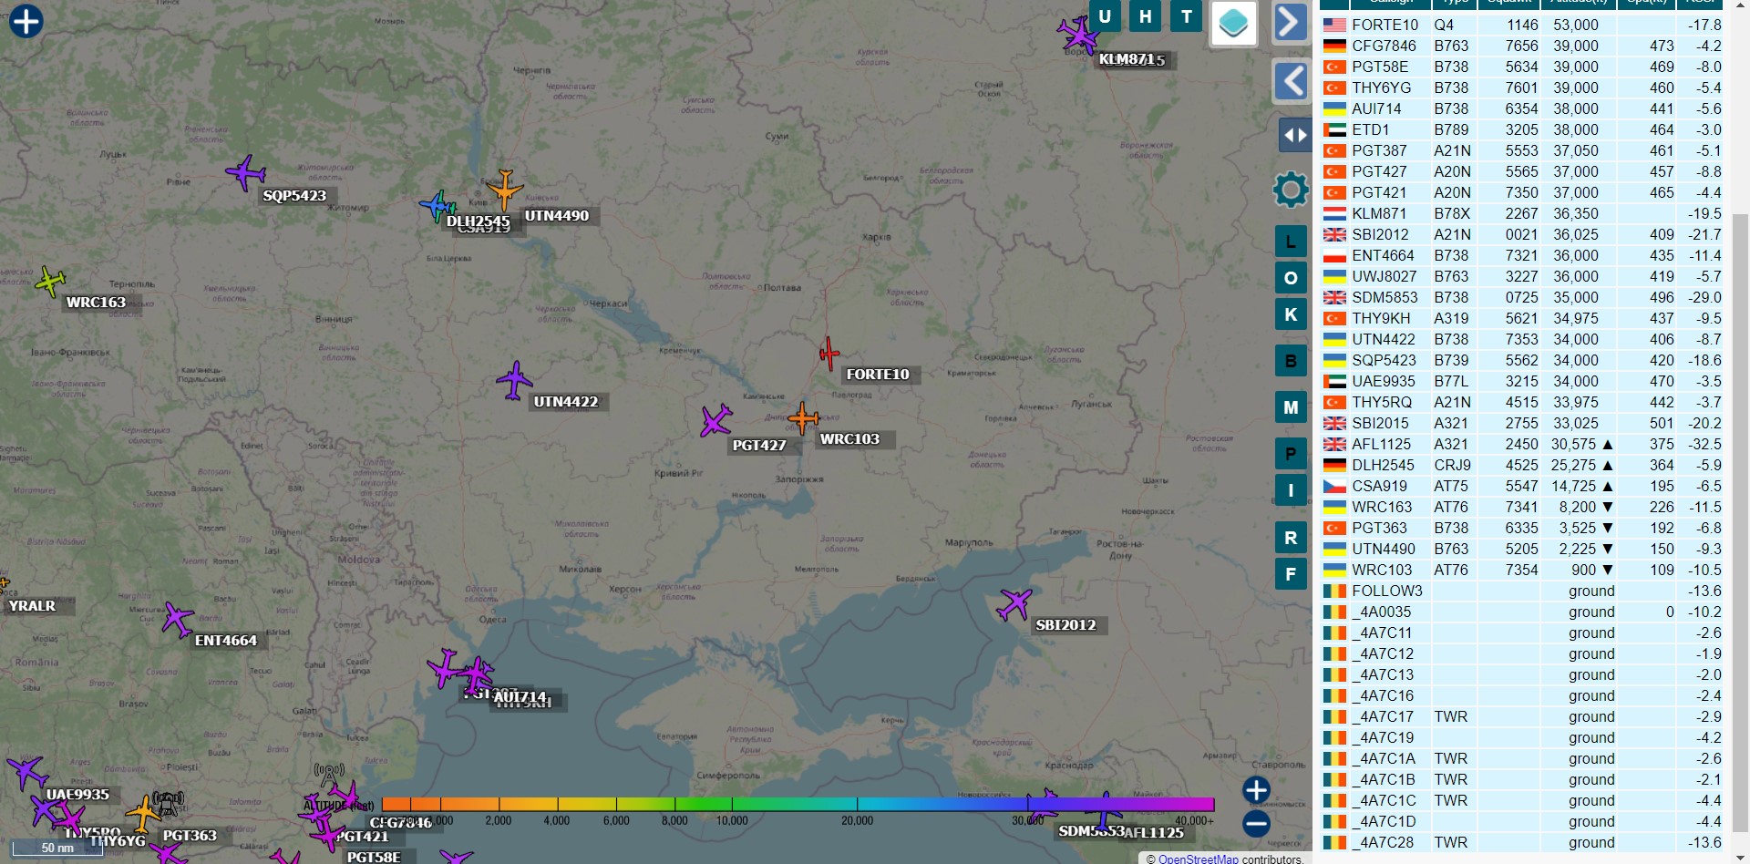Select the WRC163 table row
The width and height of the screenshot is (1750, 864).
[1522, 507]
